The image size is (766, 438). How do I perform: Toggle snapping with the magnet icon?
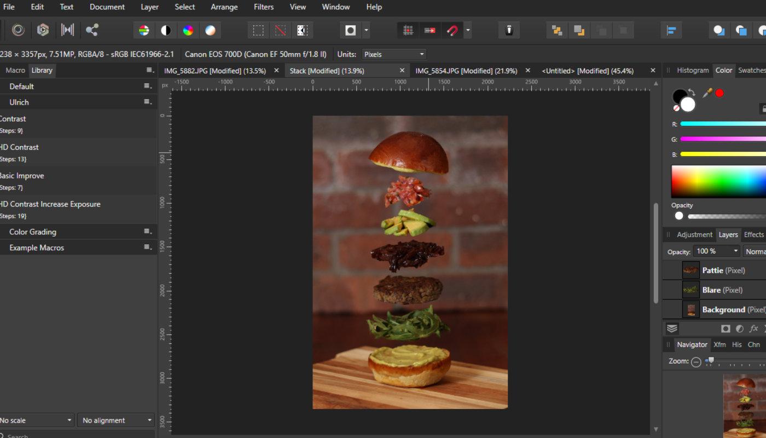(452, 30)
